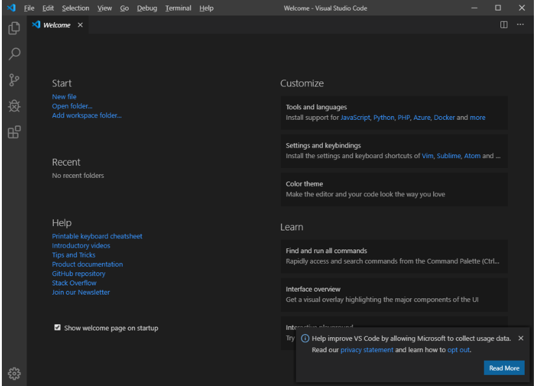Select the Color theme card
537x386 pixels.
(394, 190)
